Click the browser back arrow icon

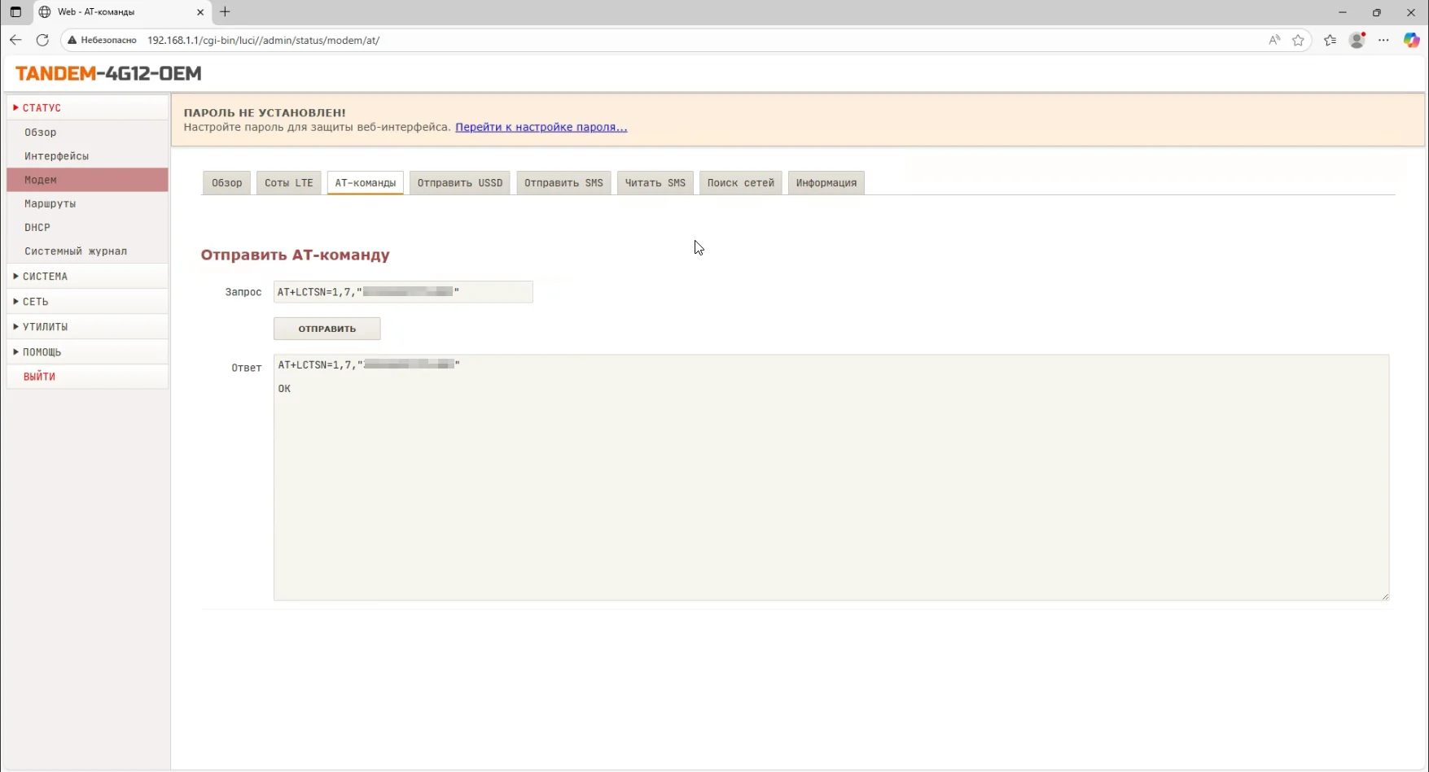15,40
